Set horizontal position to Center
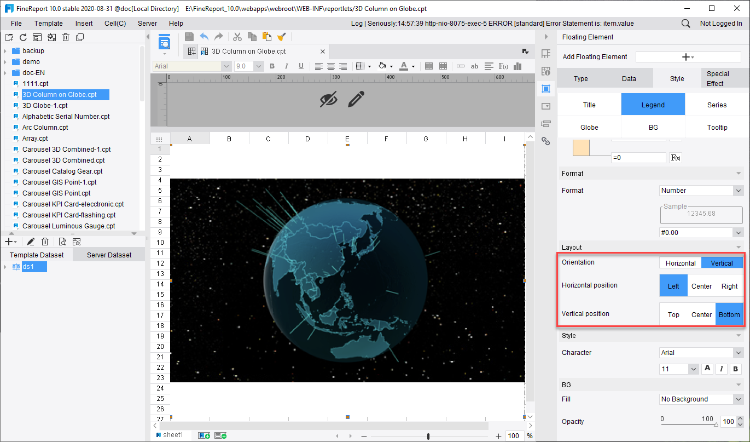The image size is (750, 442). coord(701,286)
